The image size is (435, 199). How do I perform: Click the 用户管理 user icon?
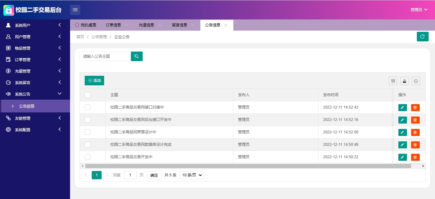pyautogui.click(x=8, y=37)
